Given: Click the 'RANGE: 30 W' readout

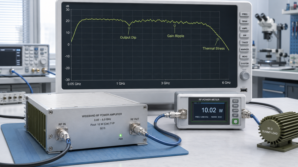Looking at the screenshot, I should click(x=216, y=117).
